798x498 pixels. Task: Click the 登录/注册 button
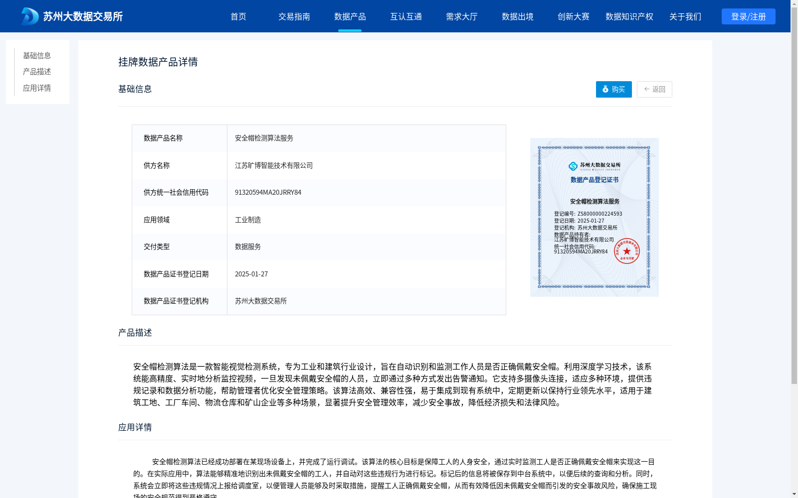(x=749, y=16)
